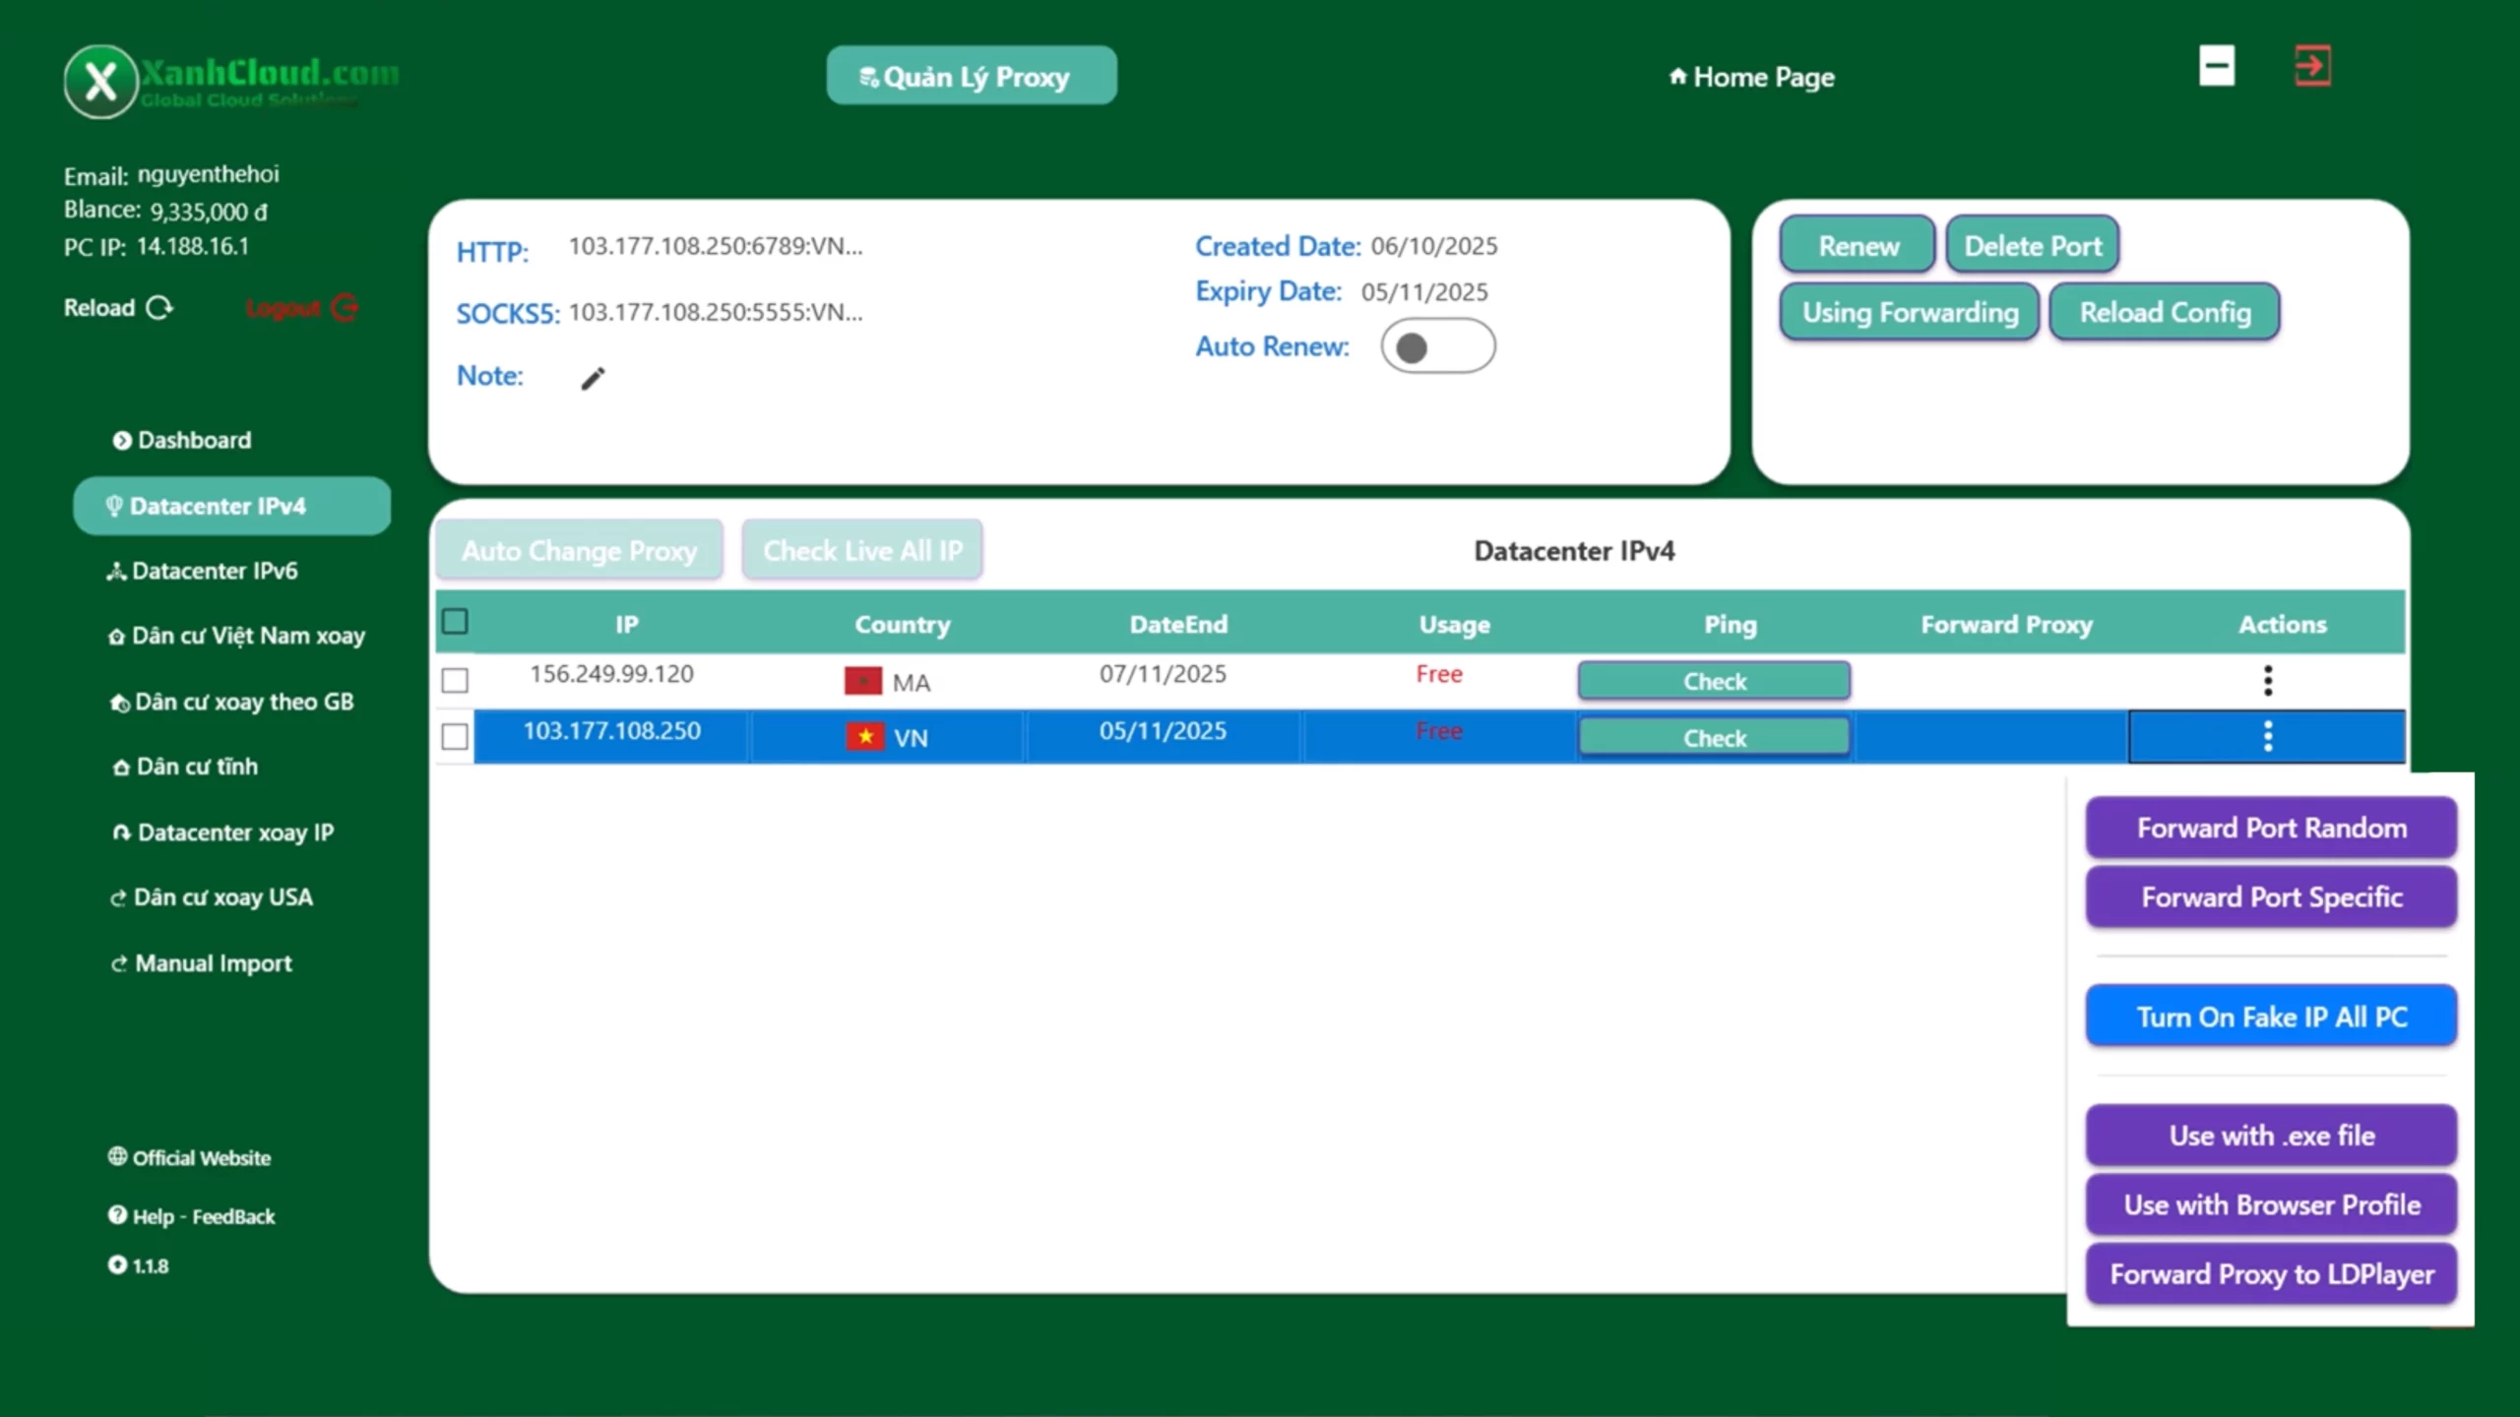Click the Reload circular arrow icon

point(159,308)
